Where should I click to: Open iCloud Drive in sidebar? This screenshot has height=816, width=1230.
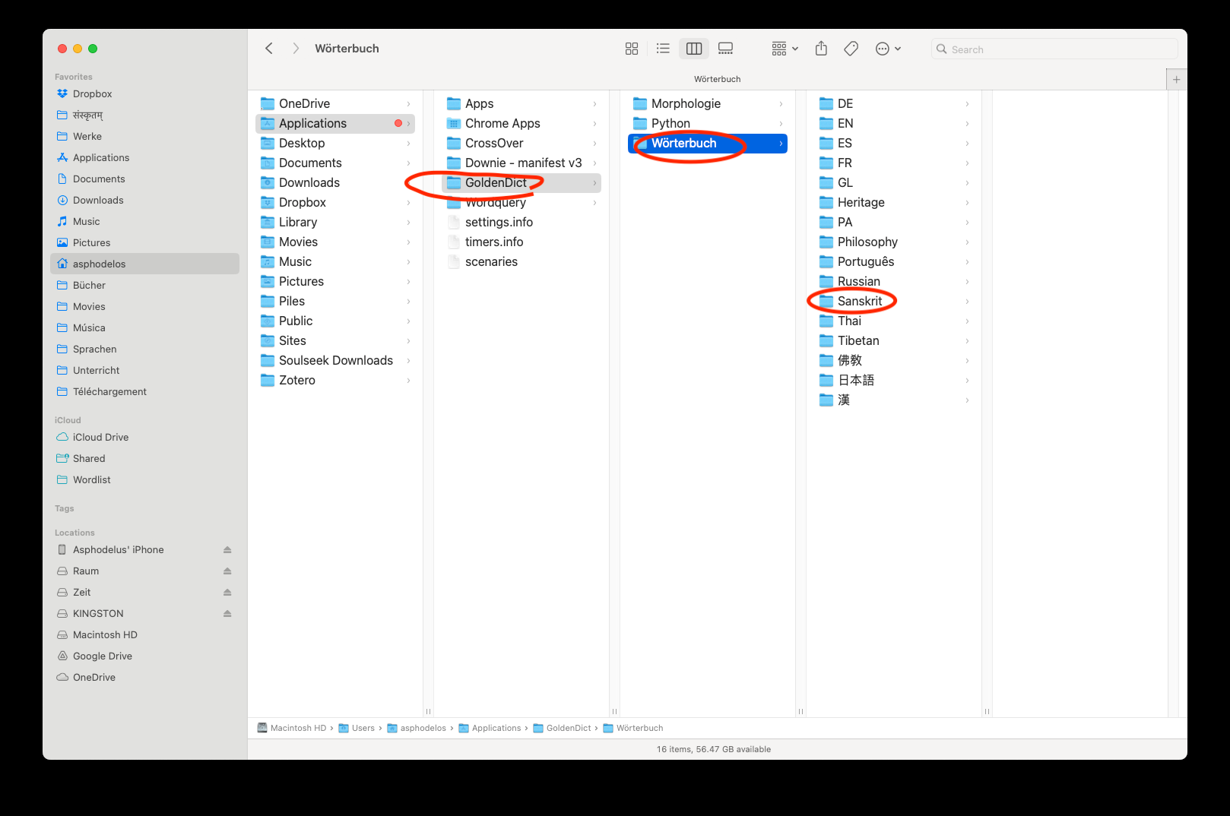tap(100, 437)
